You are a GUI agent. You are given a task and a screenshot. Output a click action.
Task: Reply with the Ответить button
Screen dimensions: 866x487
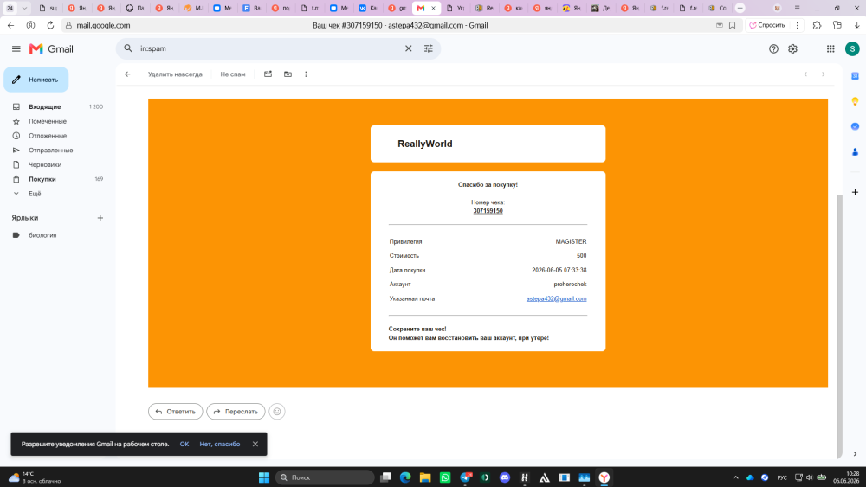175,412
